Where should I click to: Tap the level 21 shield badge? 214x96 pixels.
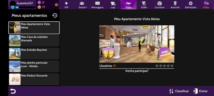click(13, 7)
